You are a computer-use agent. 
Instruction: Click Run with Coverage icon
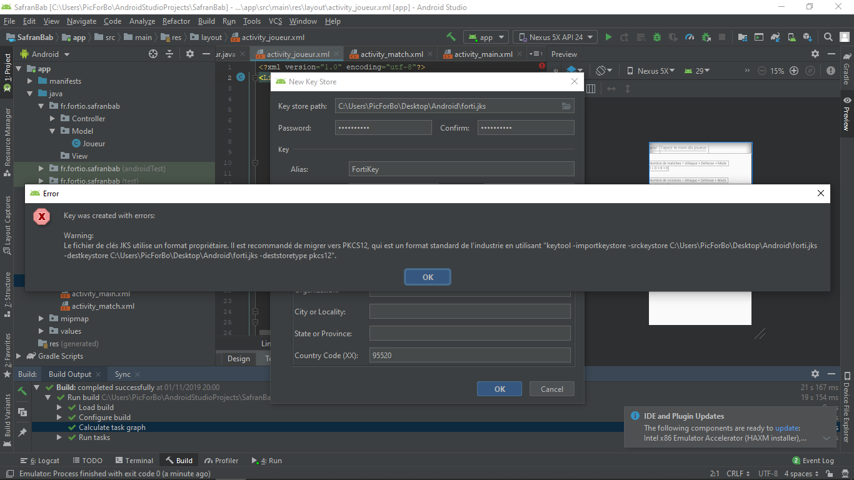pos(673,37)
